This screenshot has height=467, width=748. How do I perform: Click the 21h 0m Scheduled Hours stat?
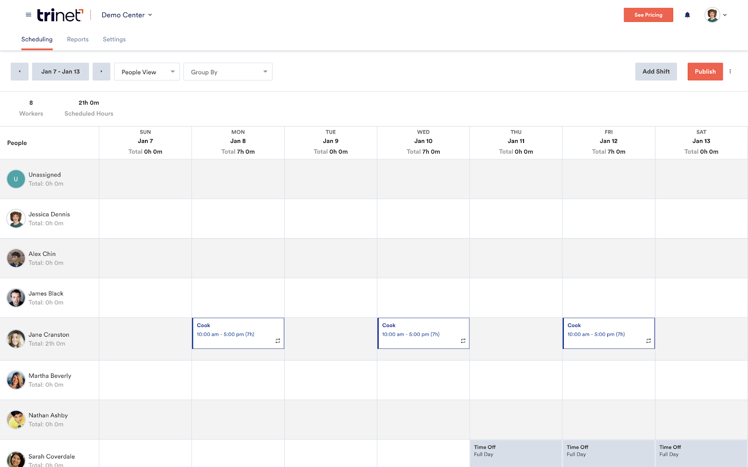(89, 108)
